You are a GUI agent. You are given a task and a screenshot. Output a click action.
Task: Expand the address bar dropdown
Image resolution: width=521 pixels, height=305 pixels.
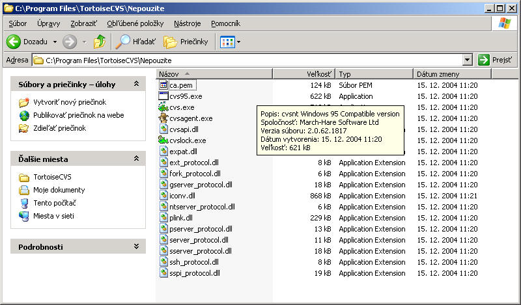click(468, 60)
